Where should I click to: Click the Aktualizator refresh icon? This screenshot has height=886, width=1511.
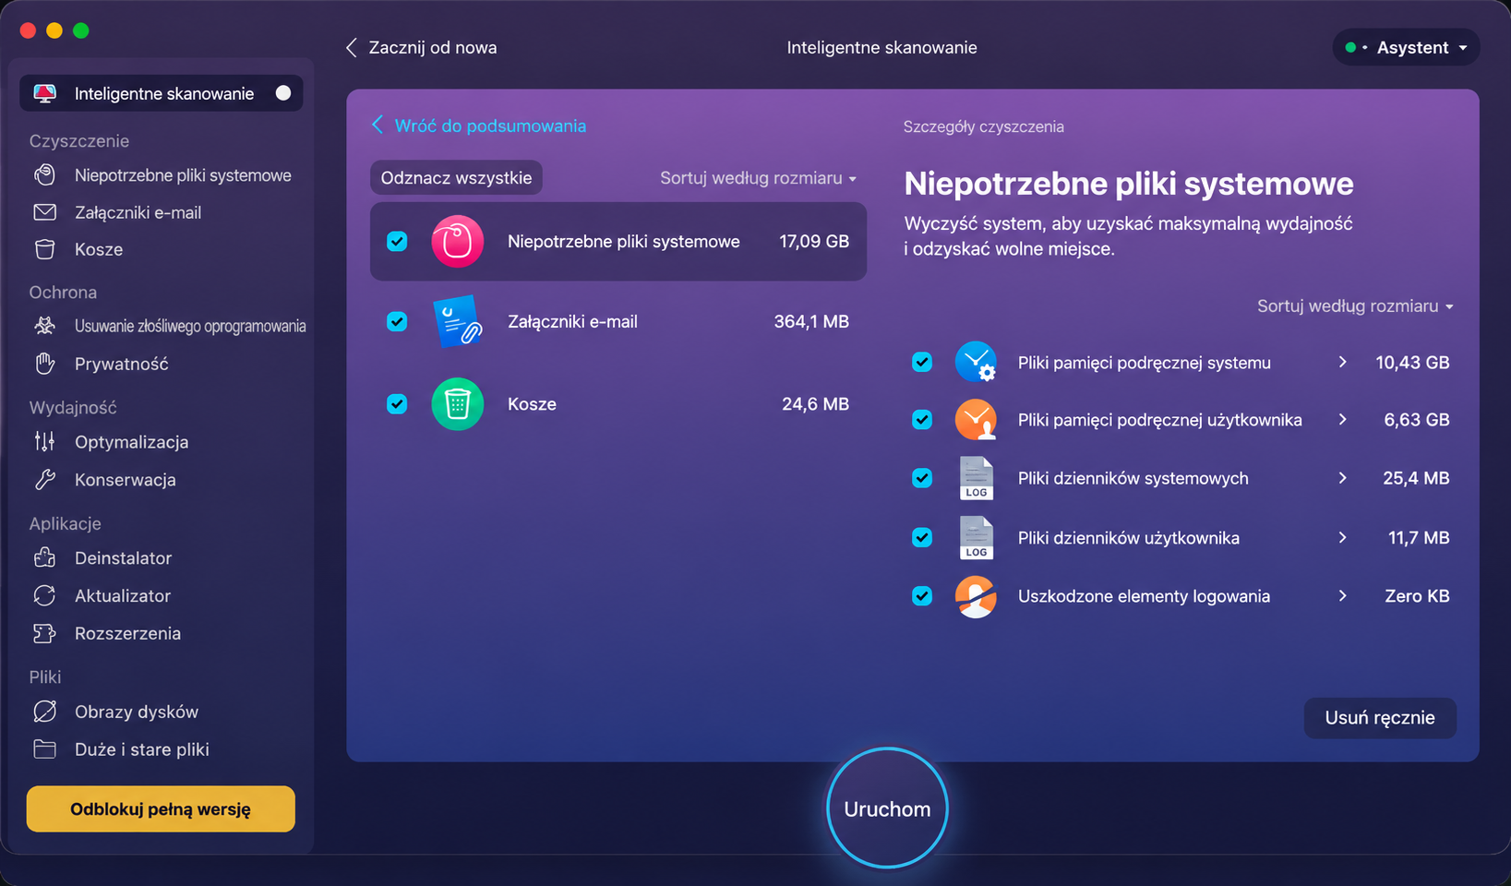(x=44, y=595)
